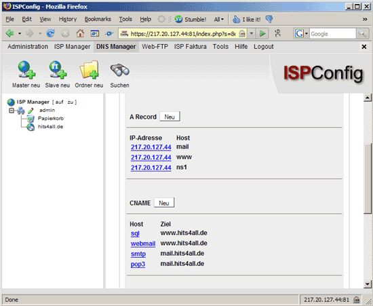Image resolution: width=373 pixels, height=306 pixels.
Task: Click the hits4all.de globe icon
Action: pyautogui.click(x=31, y=127)
